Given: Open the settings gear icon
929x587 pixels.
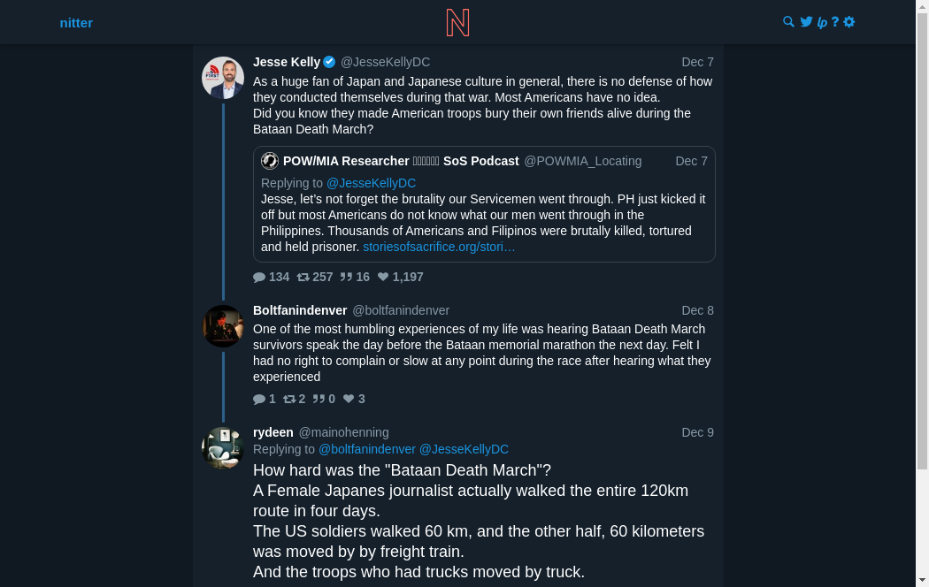Looking at the screenshot, I should coord(849,22).
